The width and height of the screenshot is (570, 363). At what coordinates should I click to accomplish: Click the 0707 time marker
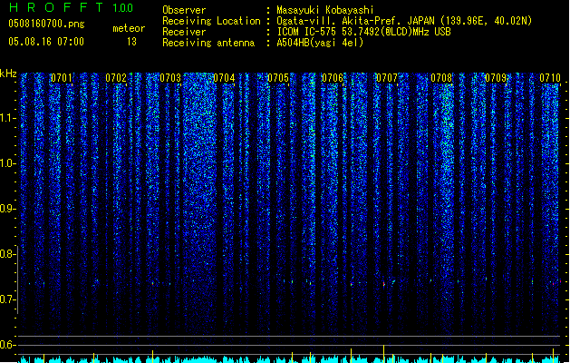[x=387, y=78]
